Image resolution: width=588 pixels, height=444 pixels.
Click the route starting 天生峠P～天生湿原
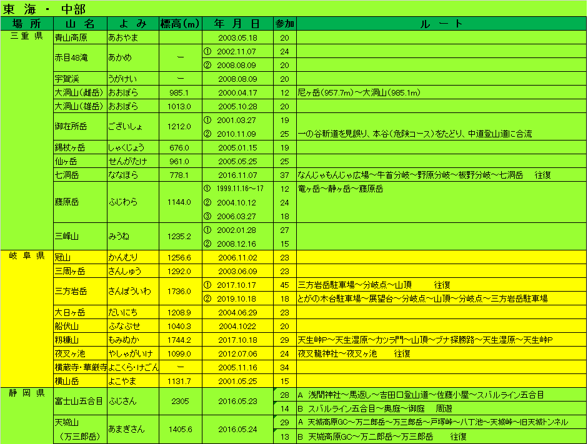pyautogui.click(x=426, y=340)
